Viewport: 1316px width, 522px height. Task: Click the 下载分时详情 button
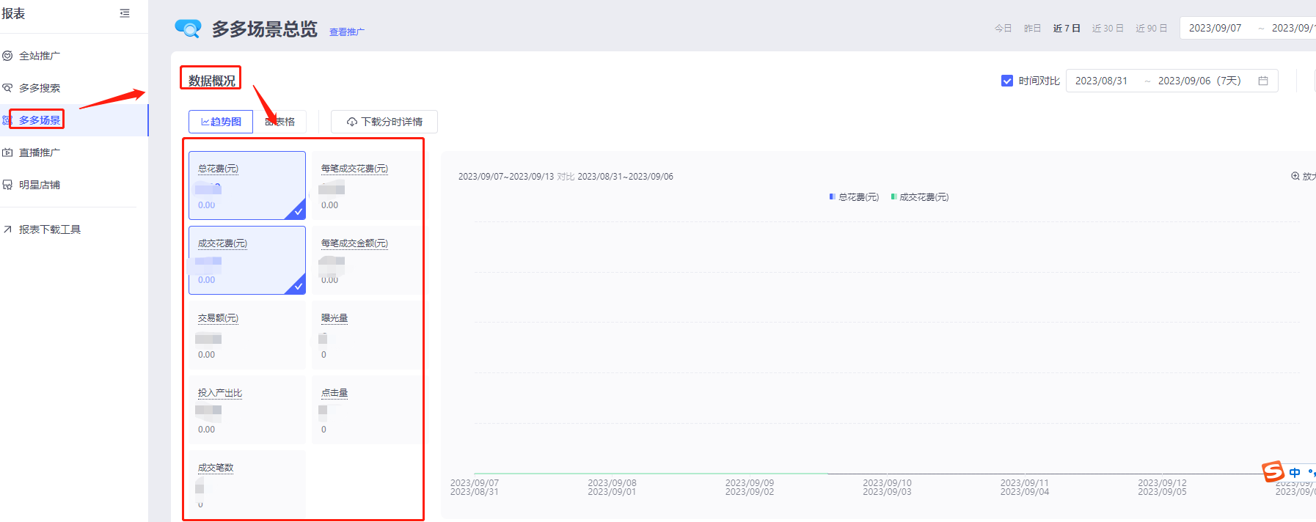(x=384, y=122)
